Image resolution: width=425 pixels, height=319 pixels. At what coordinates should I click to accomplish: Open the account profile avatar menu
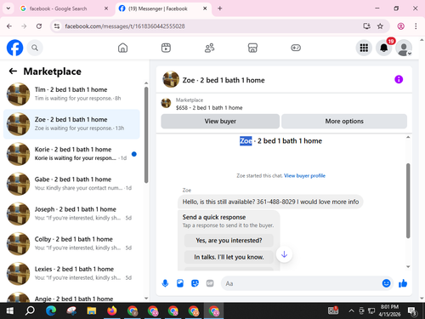point(404,48)
